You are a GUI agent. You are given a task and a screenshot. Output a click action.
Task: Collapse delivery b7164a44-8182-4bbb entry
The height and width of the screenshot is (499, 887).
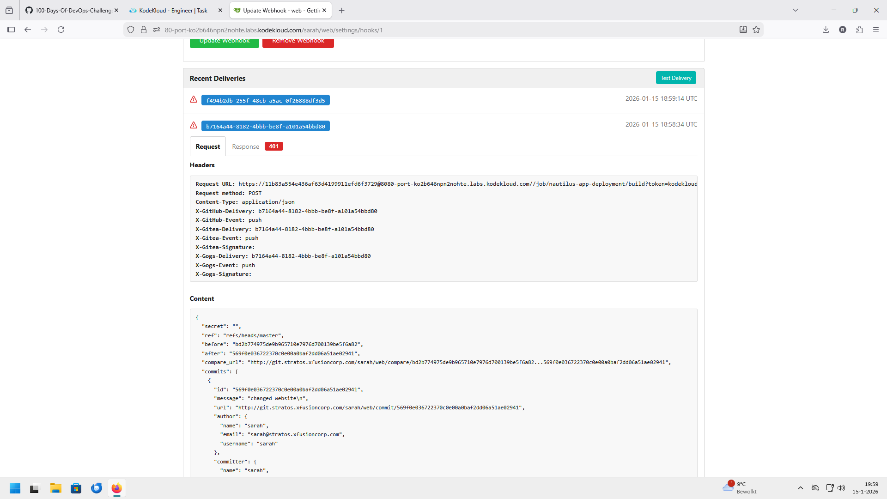(265, 126)
